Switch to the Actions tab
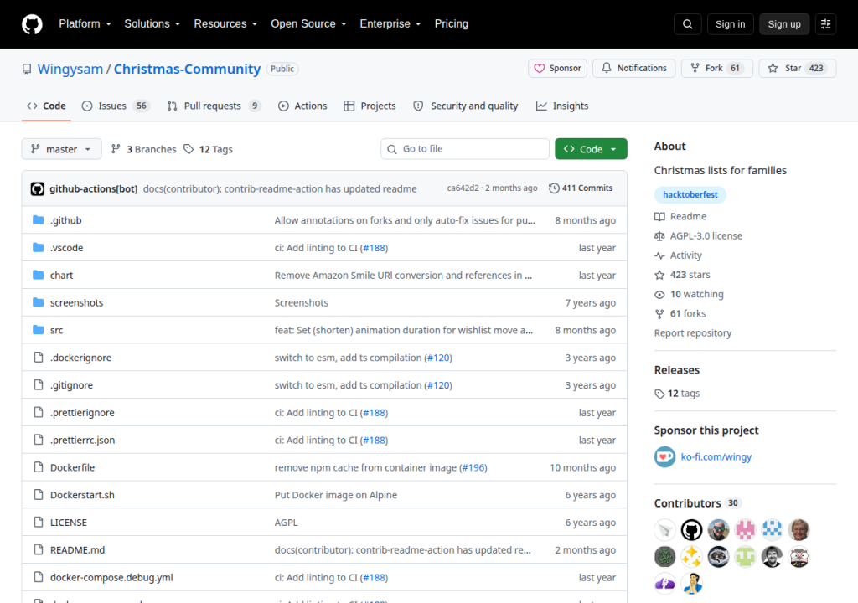858x603 pixels. (x=302, y=106)
